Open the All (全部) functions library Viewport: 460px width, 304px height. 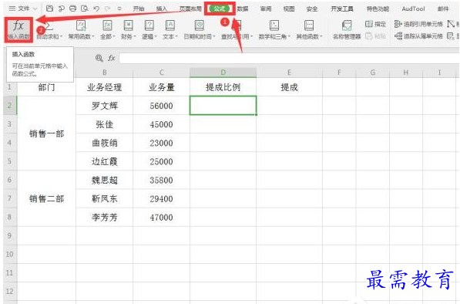[107, 30]
